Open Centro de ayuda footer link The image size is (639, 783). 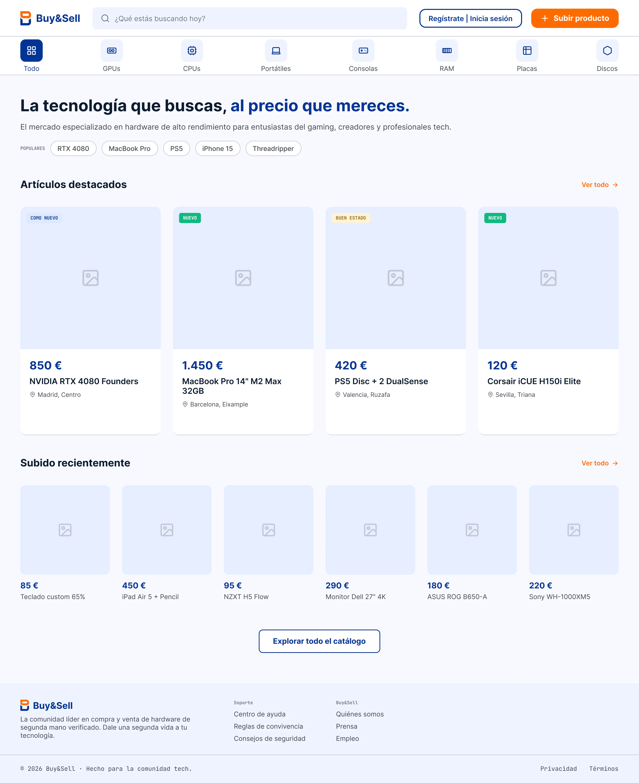pos(260,714)
